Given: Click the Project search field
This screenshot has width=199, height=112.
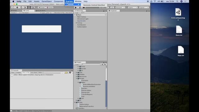Looking at the screenshot, I should coord(90,64).
